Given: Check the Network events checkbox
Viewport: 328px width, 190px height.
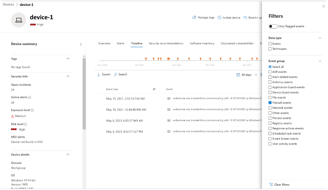Looking at the screenshot, I should click(270, 108).
